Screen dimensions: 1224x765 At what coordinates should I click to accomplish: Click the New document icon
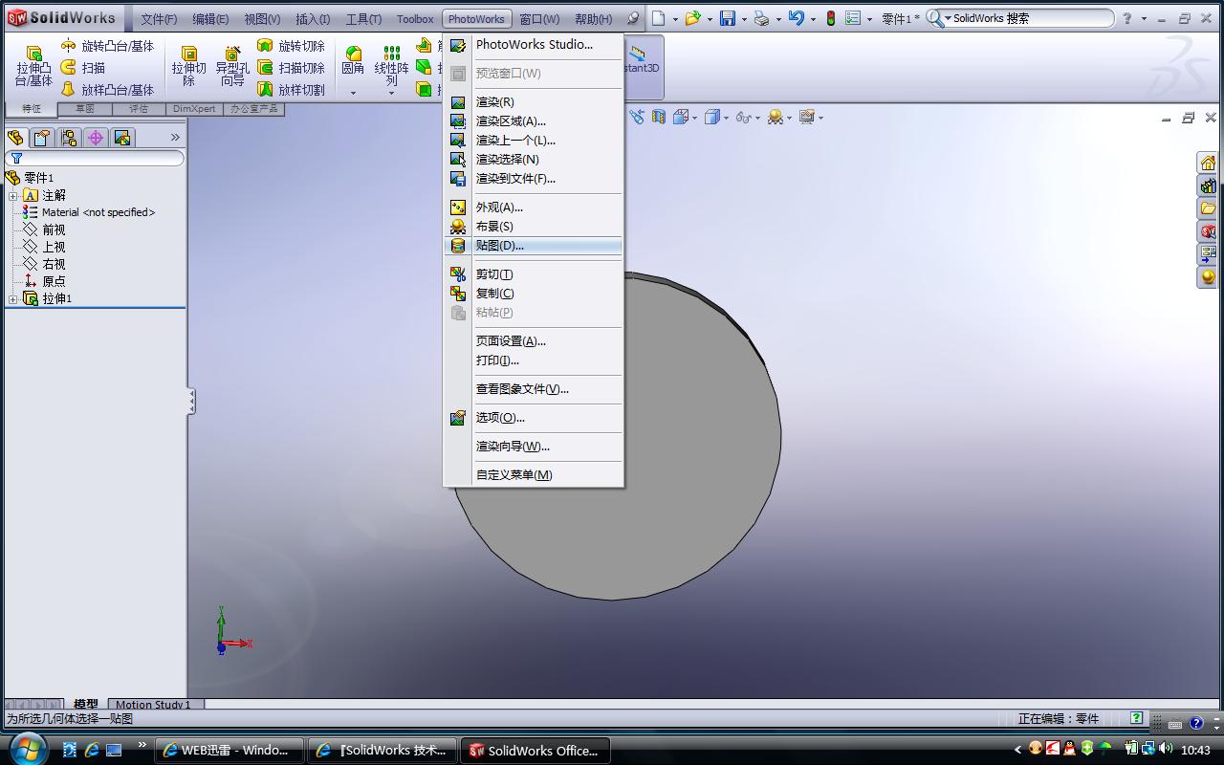[x=659, y=18]
